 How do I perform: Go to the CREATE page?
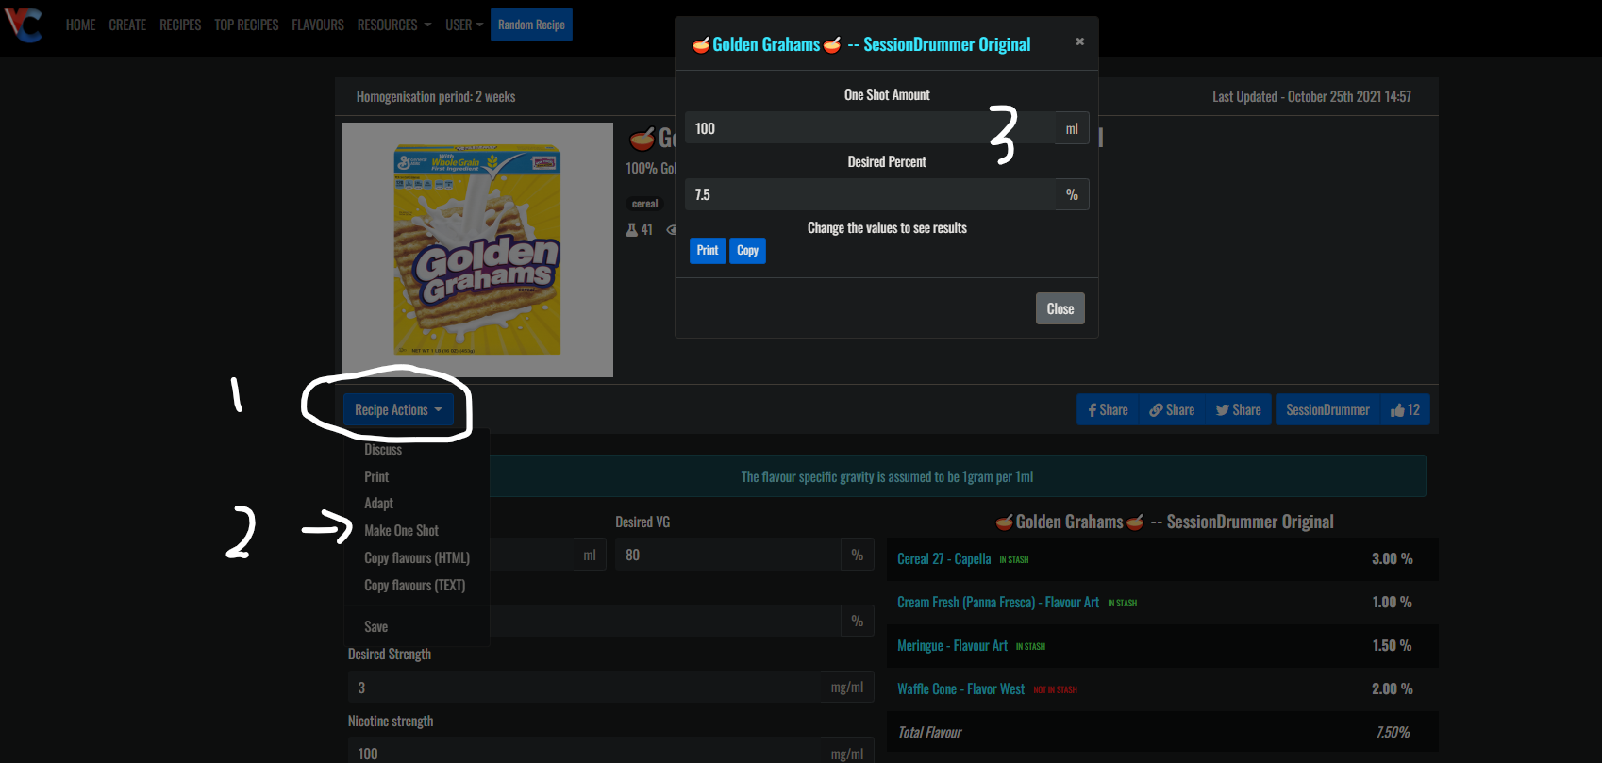(127, 25)
